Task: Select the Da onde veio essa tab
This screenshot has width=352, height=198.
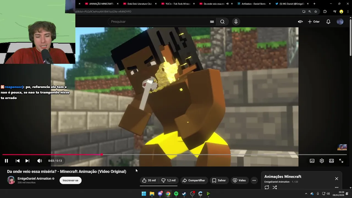Action: (x=214, y=4)
